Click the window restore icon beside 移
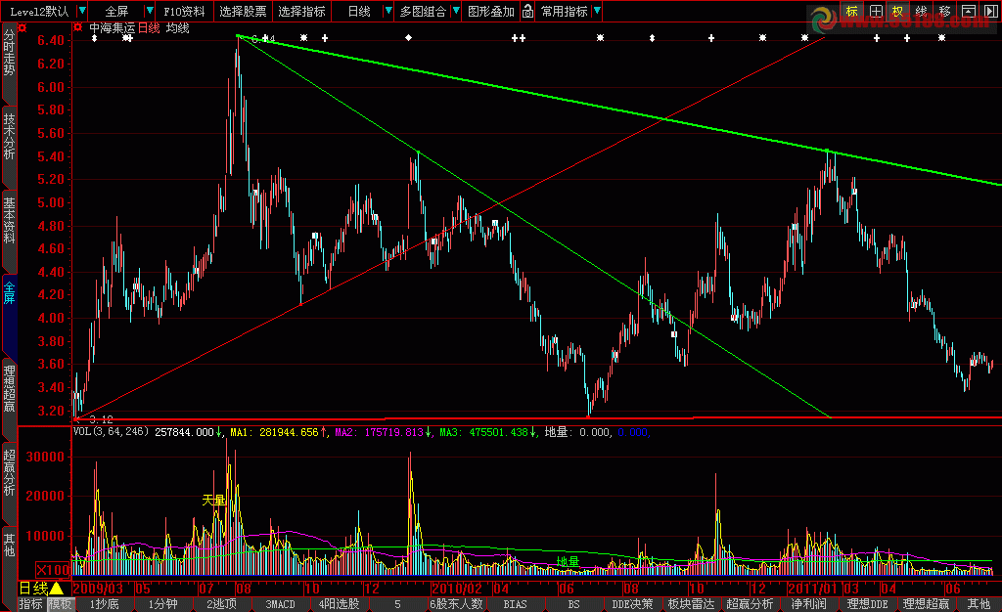The width and height of the screenshot is (1002, 612). click(969, 12)
